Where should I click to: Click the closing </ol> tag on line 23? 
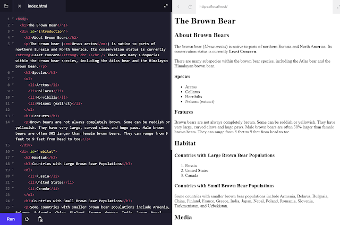pyautogui.click(x=29, y=195)
